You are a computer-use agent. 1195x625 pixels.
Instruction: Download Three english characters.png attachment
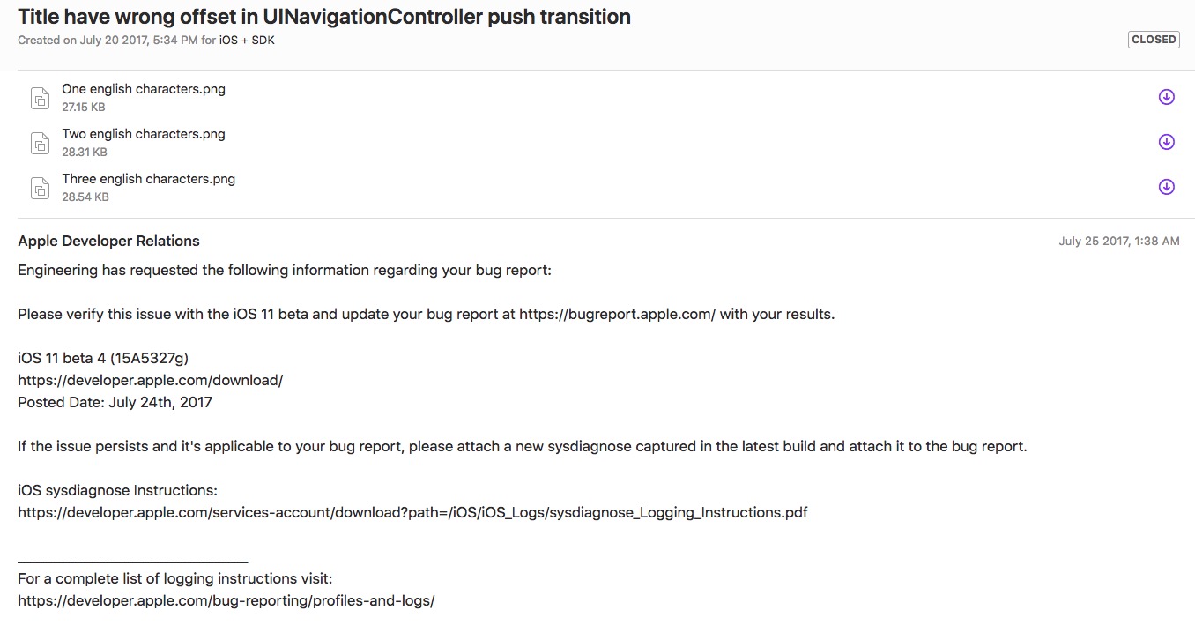point(1166,187)
